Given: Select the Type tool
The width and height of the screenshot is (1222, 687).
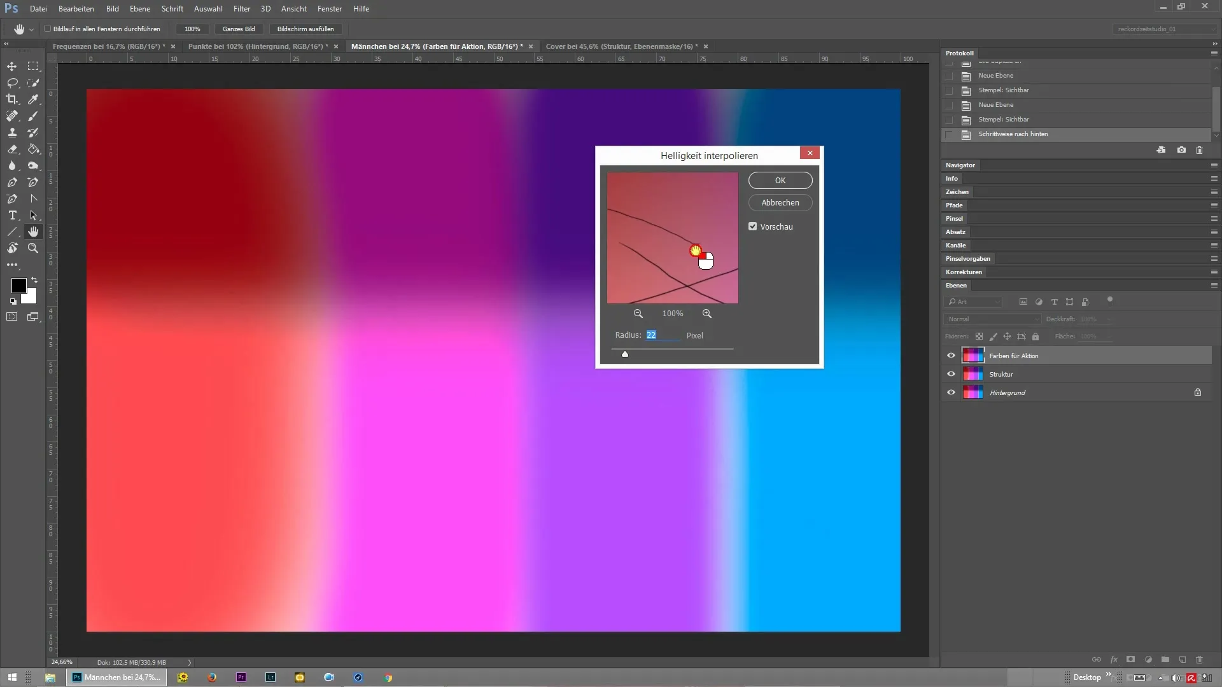Looking at the screenshot, I should click(x=12, y=216).
